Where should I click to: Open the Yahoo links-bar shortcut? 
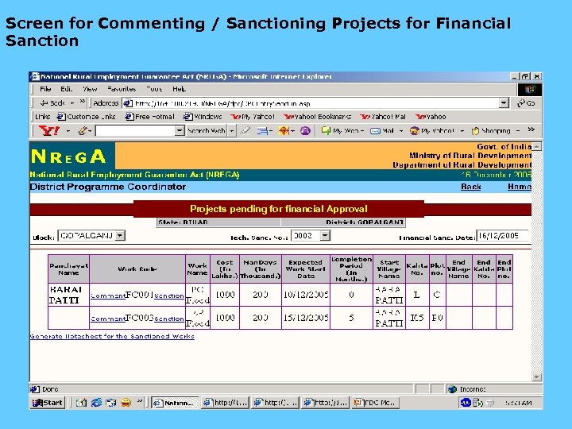coord(431,117)
